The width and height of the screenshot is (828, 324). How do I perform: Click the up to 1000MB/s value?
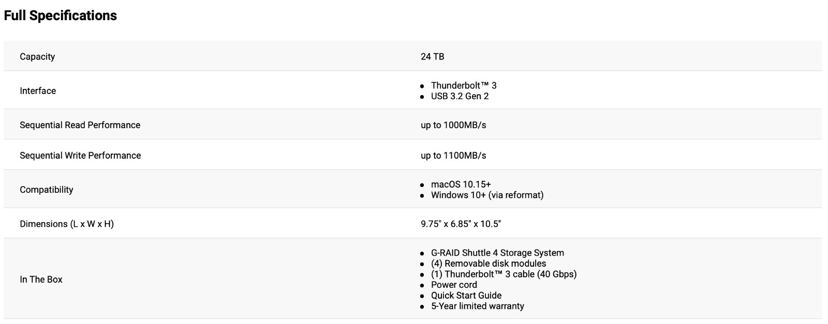(x=453, y=125)
